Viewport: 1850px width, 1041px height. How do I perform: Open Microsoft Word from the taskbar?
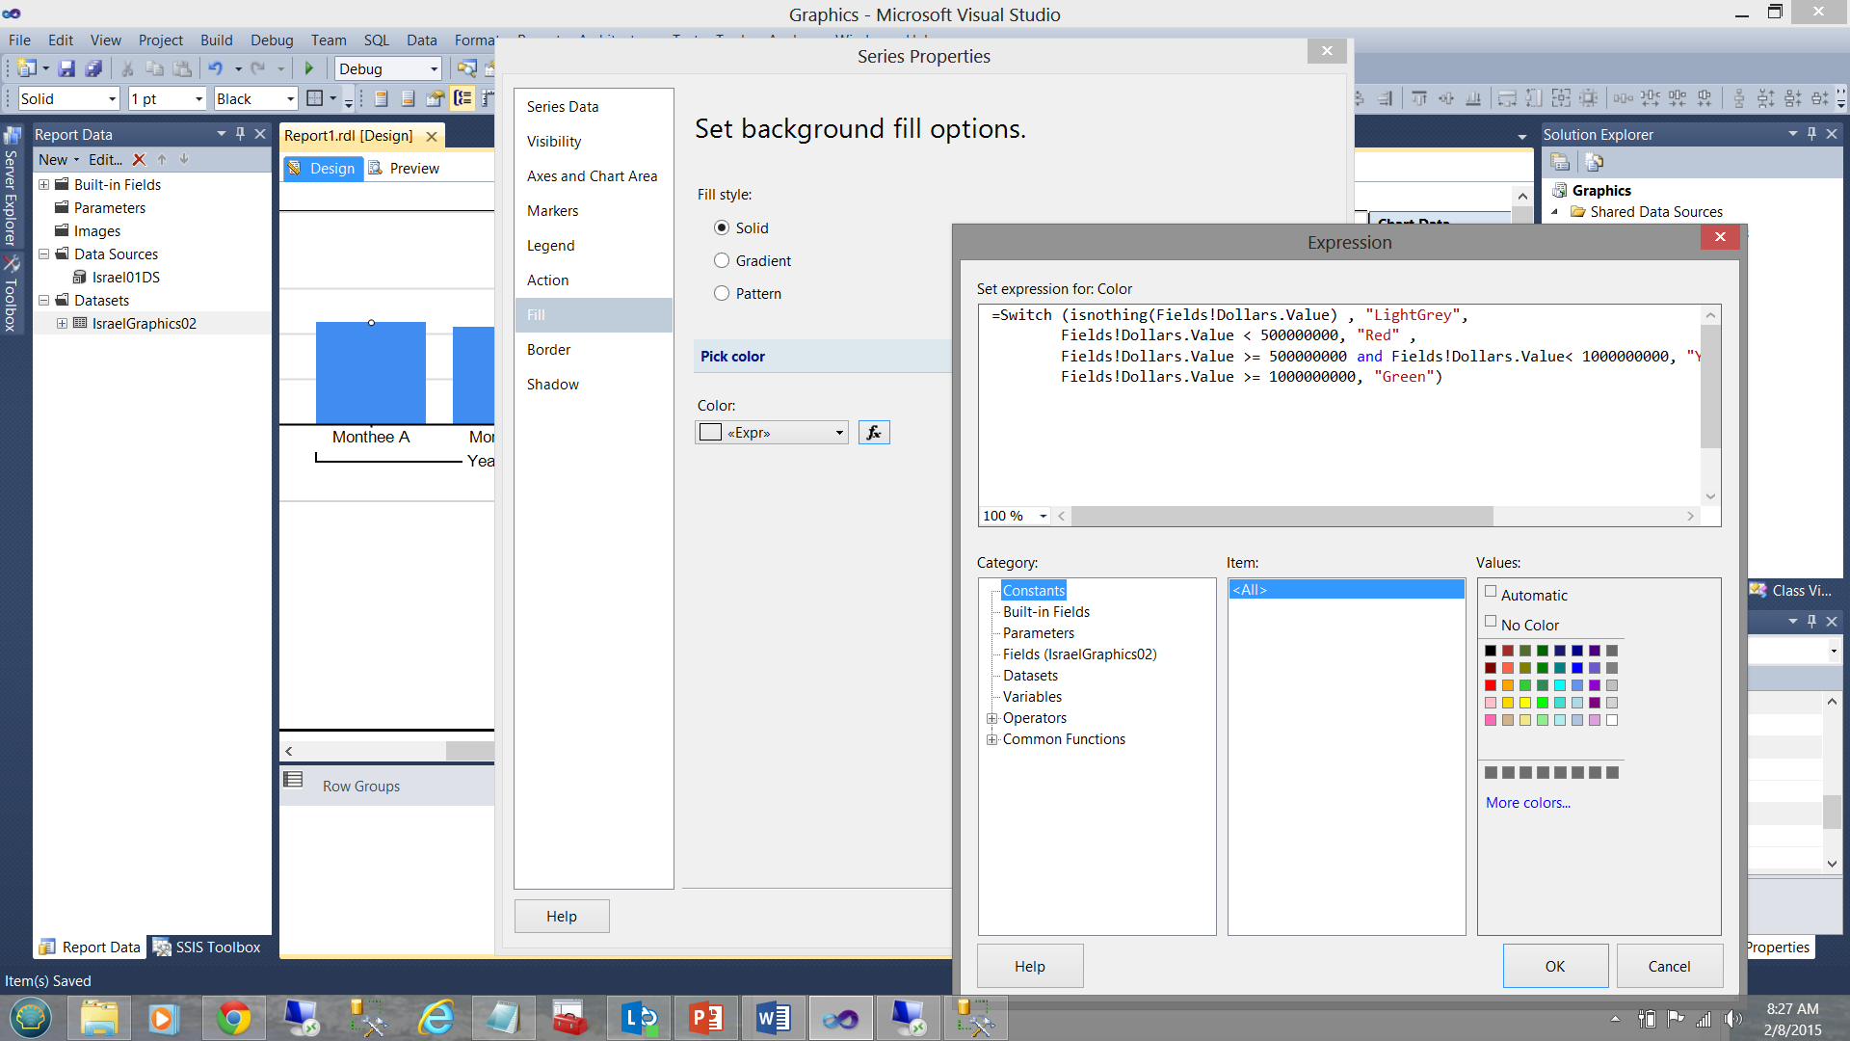click(x=773, y=1018)
